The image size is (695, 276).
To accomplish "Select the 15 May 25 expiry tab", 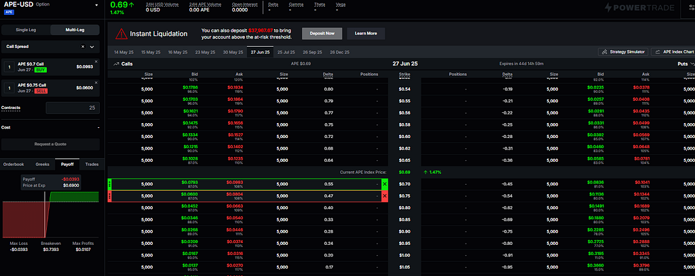I will (150, 52).
